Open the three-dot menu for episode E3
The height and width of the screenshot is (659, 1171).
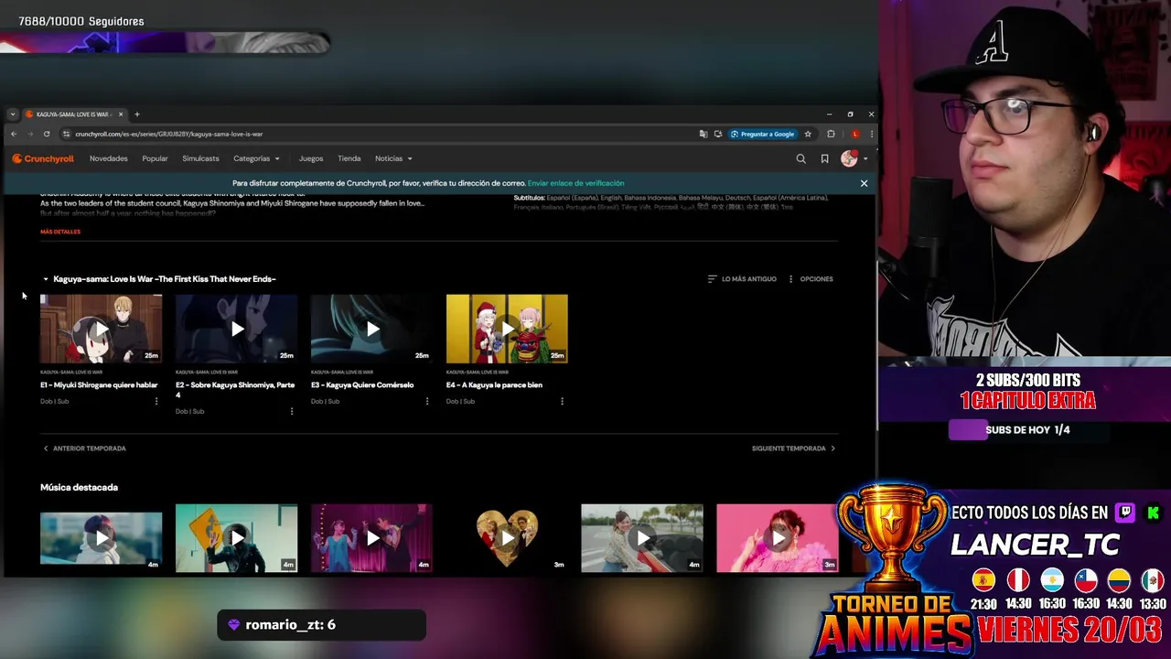click(x=427, y=401)
